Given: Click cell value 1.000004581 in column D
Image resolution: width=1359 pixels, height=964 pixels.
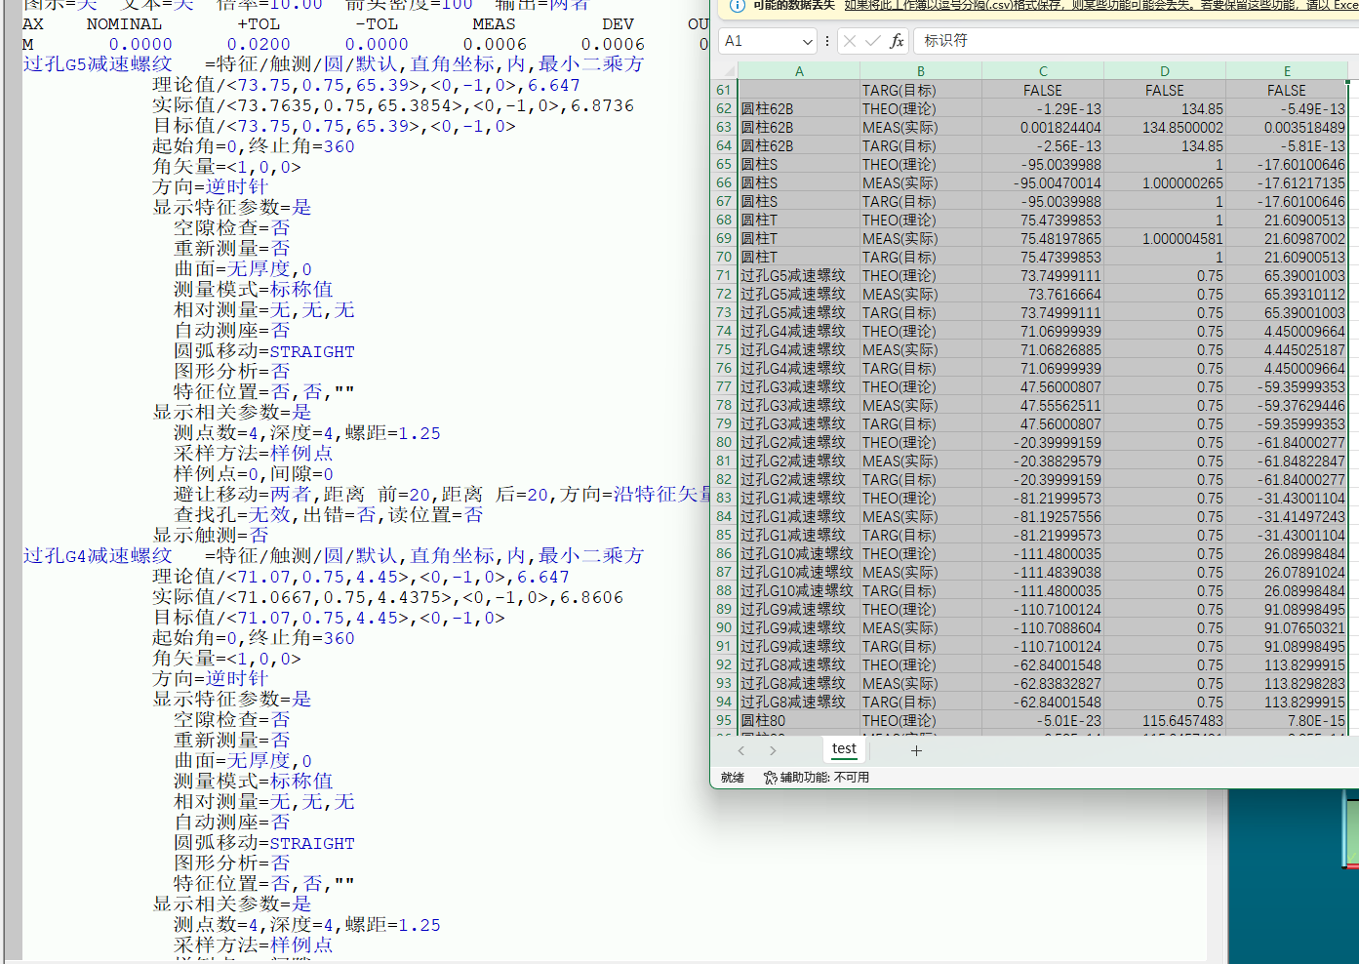Looking at the screenshot, I should point(1165,238).
